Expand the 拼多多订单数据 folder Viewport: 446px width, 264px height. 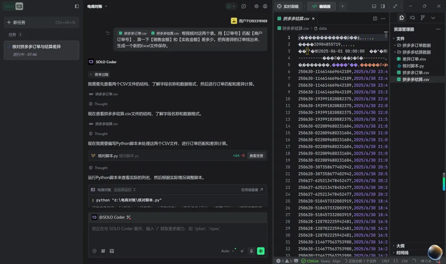417,45
